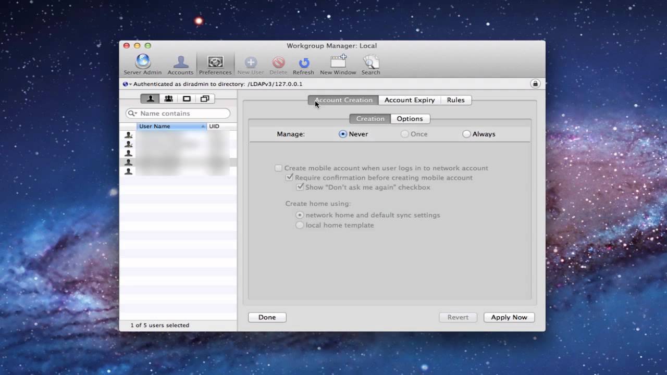Image resolution: width=667 pixels, height=375 pixels.
Task: Choose local home template option
Action: pos(300,225)
